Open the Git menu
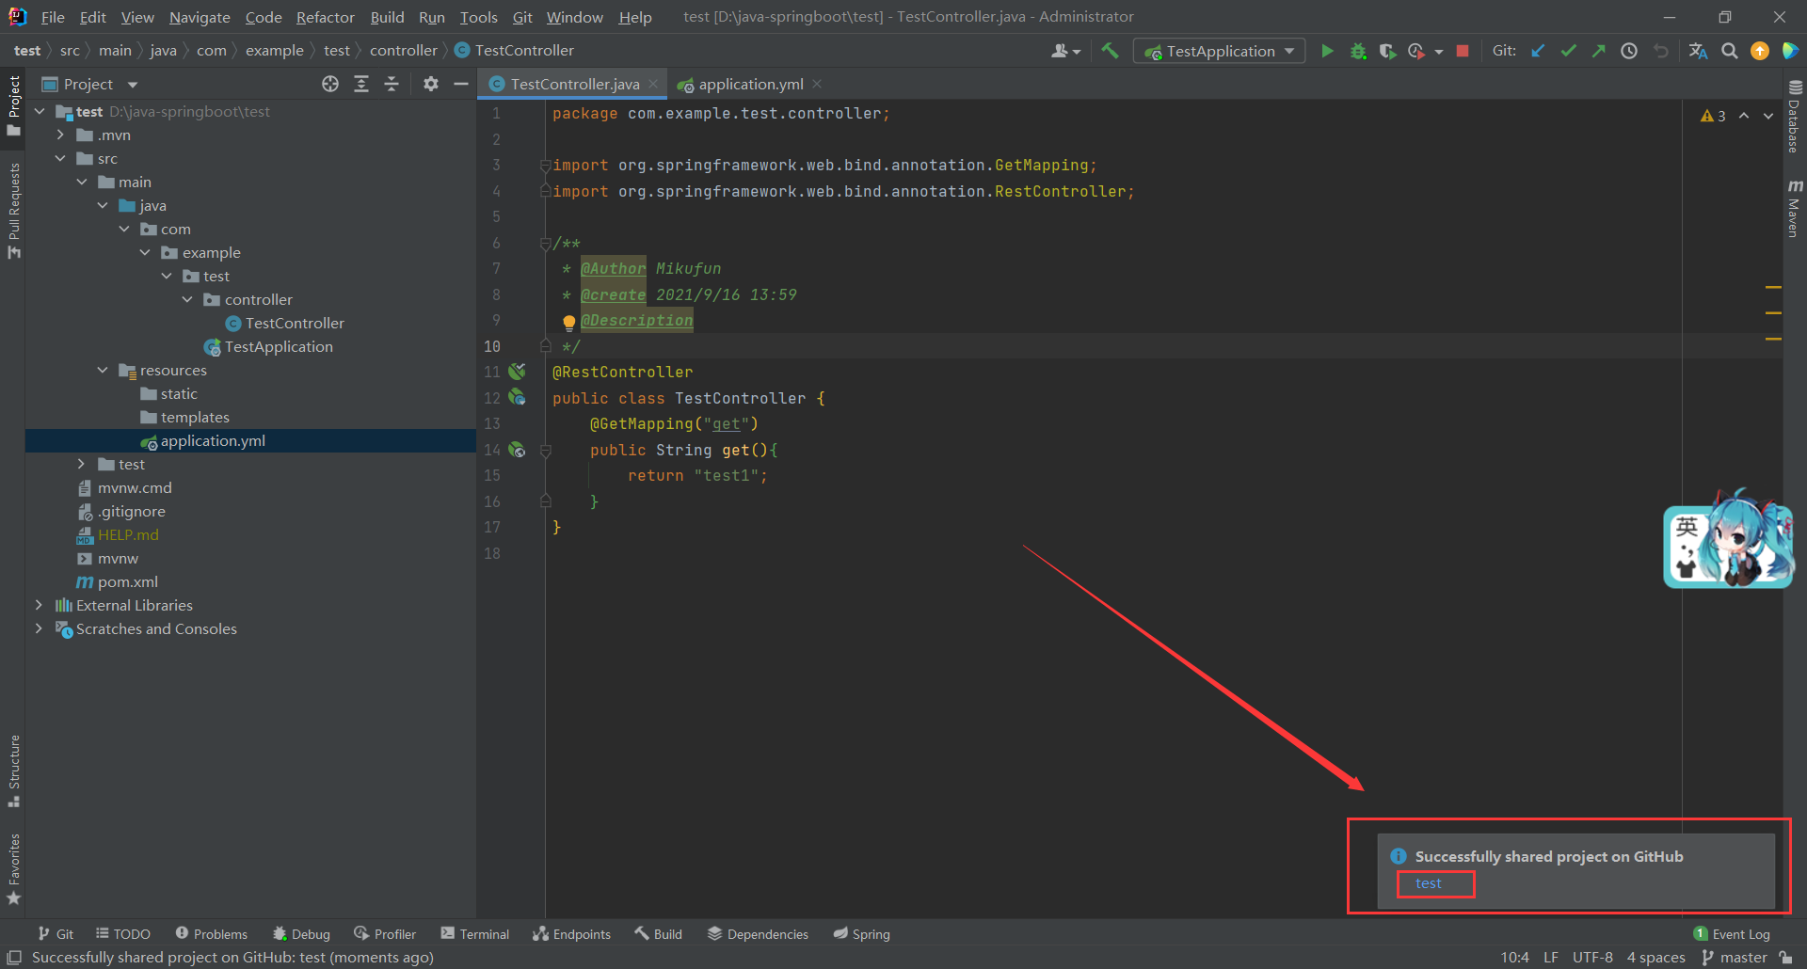Viewport: 1807px width, 969px height. [x=522, y=17]
